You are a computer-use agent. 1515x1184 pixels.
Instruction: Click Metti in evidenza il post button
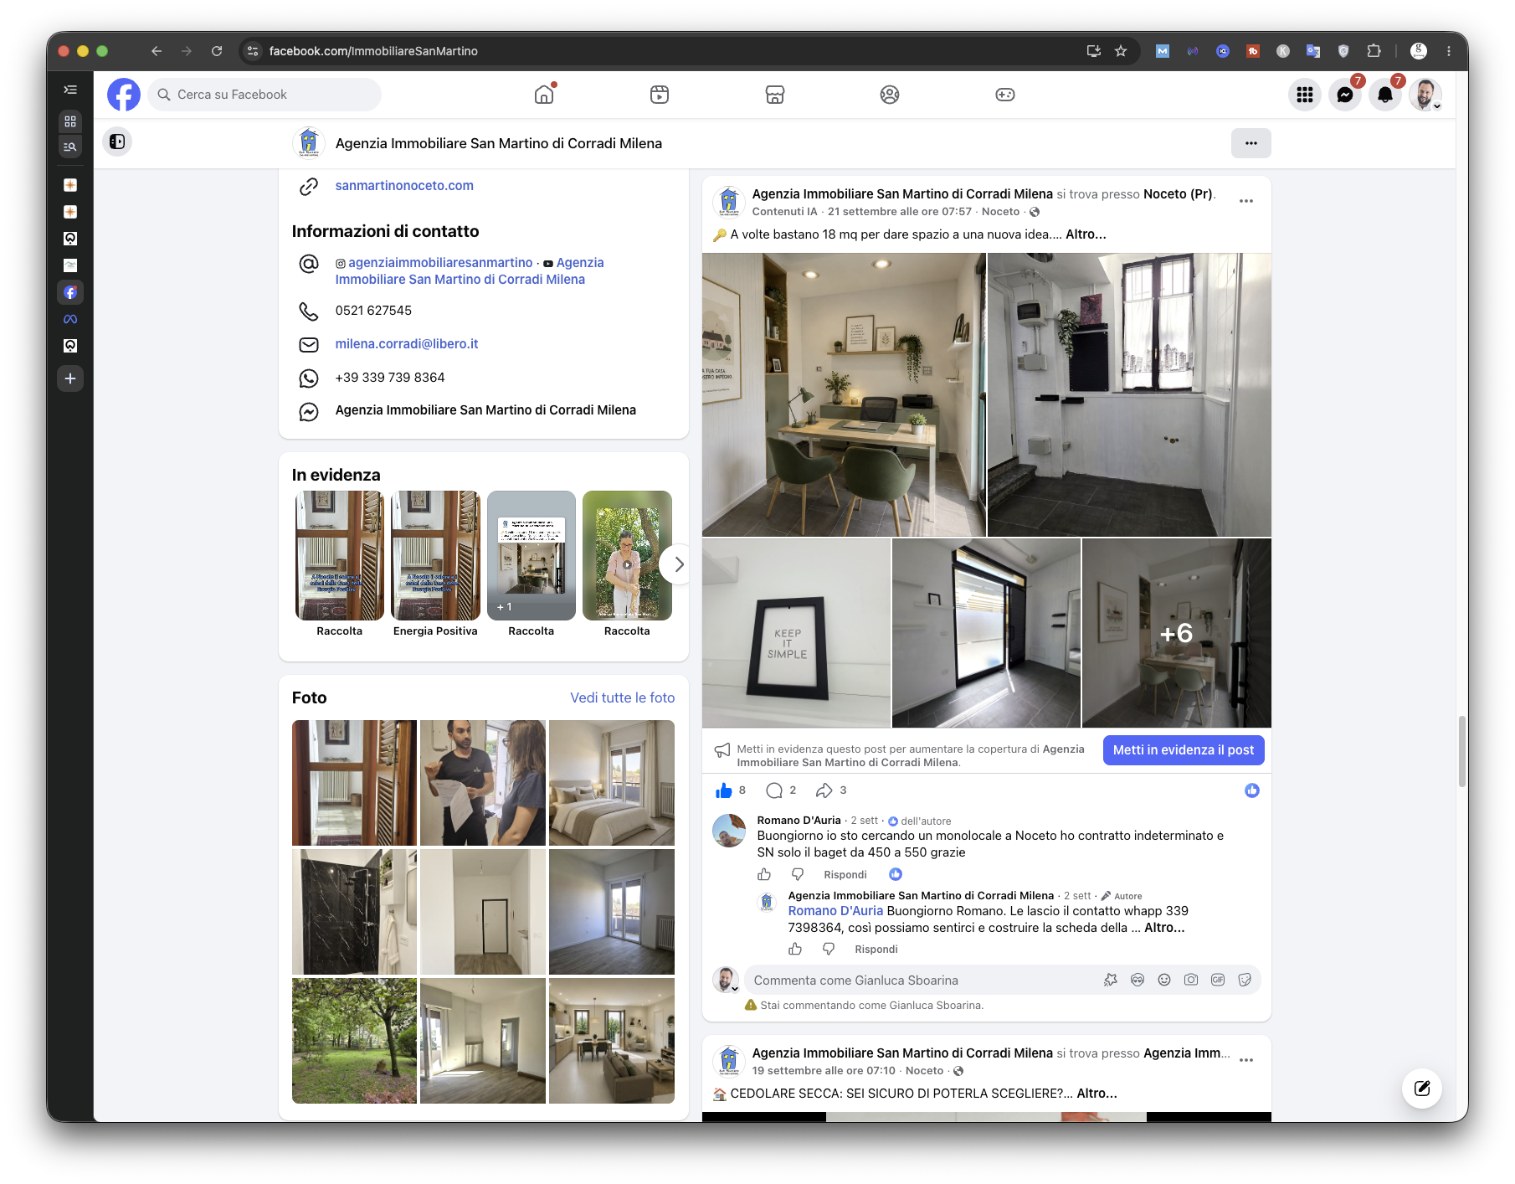click(1184, 750)
